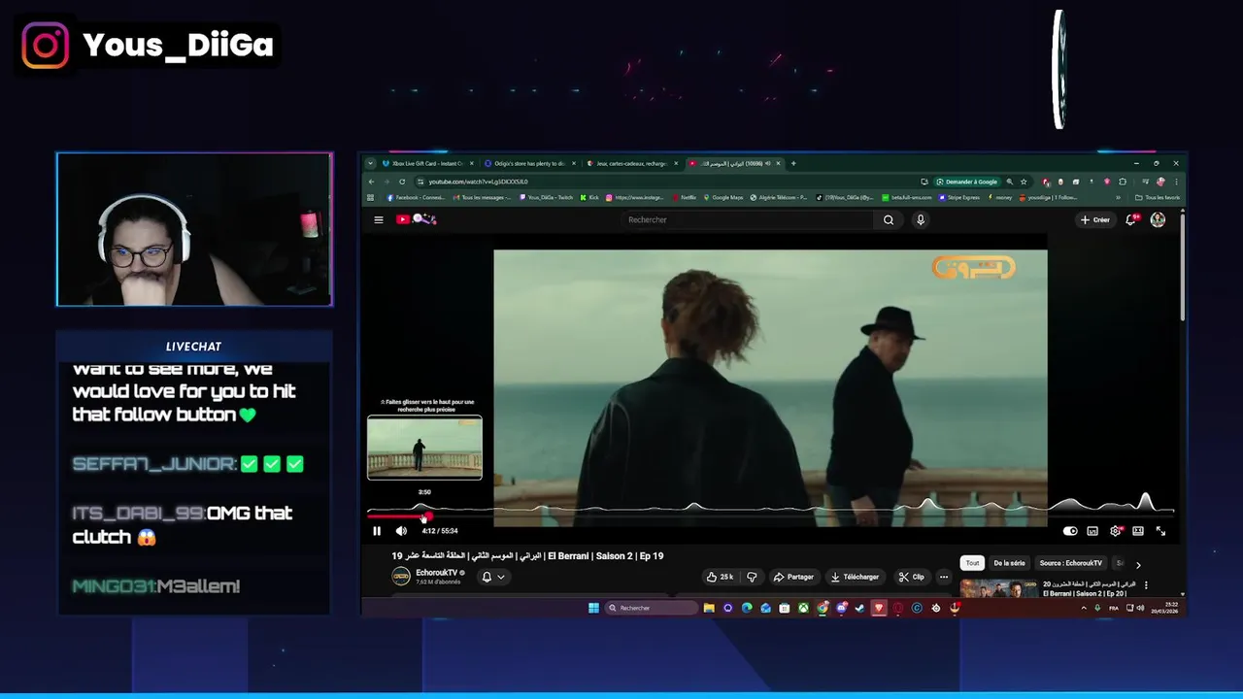Mute the video with the speaker icon
This screenshot has height=699, width=1243.
[x=401, y=531]
